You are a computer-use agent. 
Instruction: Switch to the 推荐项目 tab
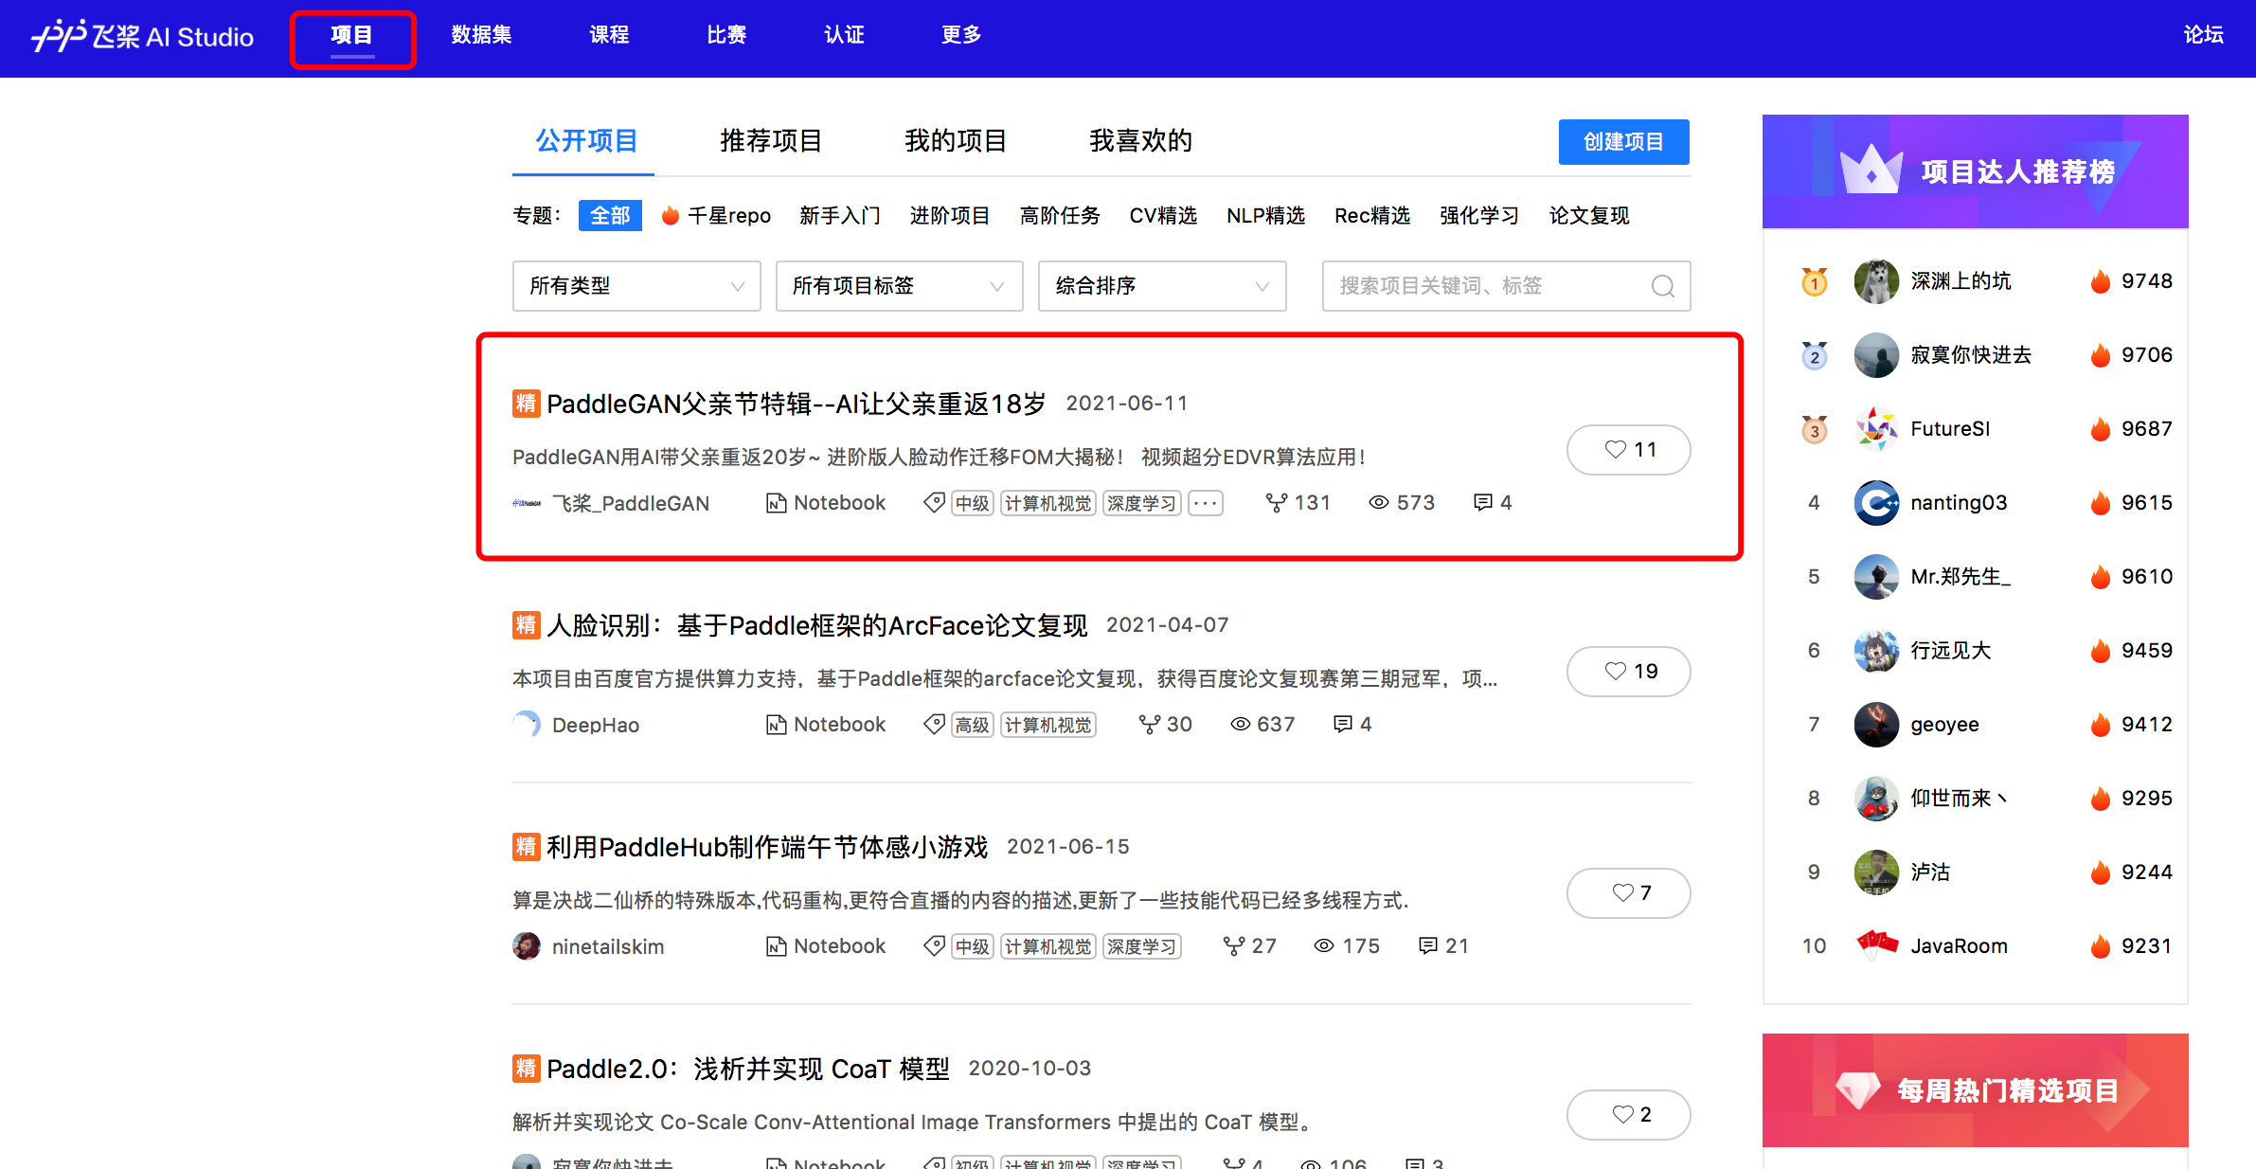click(x=770, y=141)
